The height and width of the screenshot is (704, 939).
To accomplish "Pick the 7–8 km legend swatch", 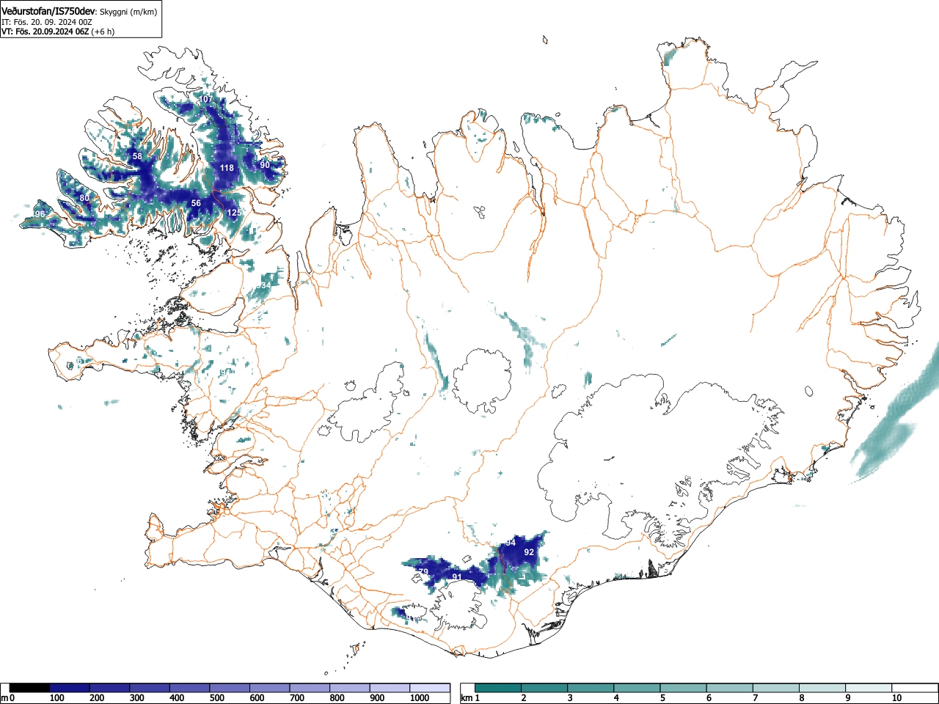I will 775,688.
